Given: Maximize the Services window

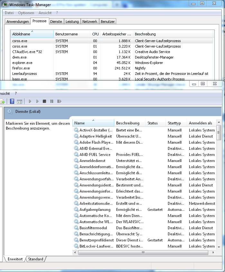Looking at the screenshot, I should [x=202, y=84].
